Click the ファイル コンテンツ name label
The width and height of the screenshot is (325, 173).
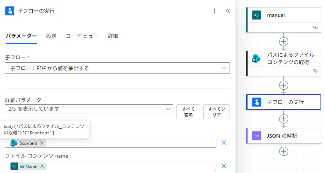[x=36, y=156]
